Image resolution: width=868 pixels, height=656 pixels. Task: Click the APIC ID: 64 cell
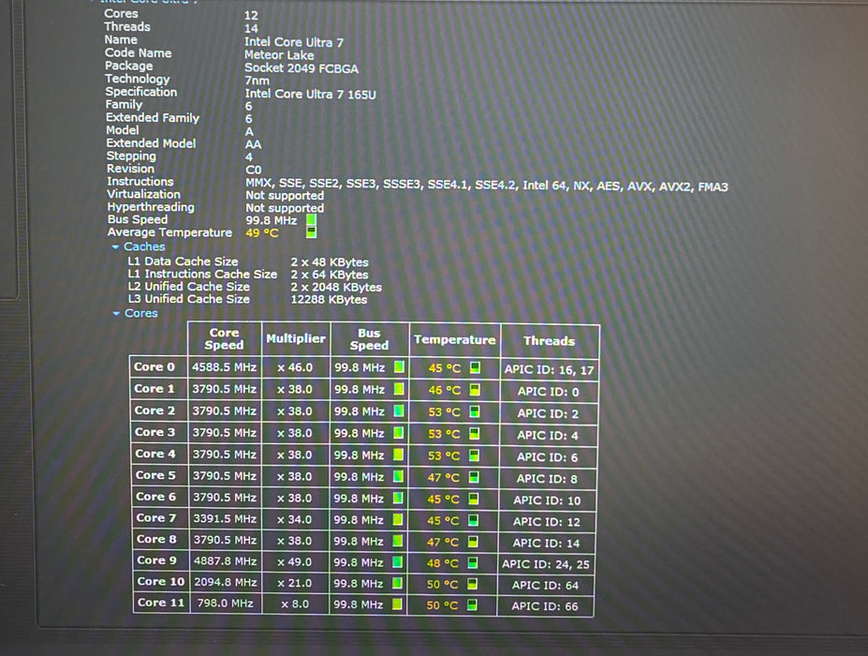(x=545, y=586)
